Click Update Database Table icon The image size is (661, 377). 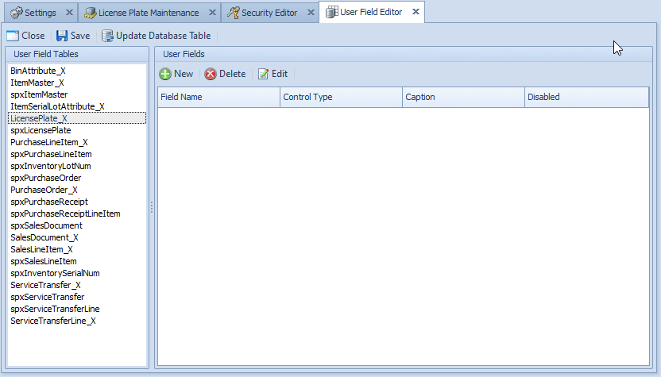click(x=107, y=36)
